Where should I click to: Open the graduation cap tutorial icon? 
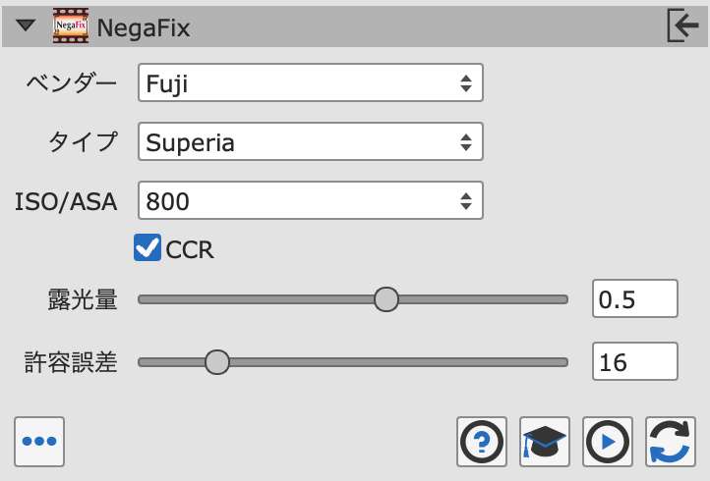(x=545, y=442)
